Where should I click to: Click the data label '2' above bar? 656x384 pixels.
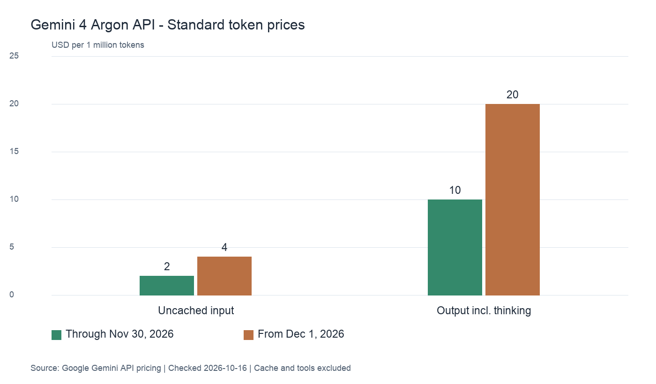(167, 266)
